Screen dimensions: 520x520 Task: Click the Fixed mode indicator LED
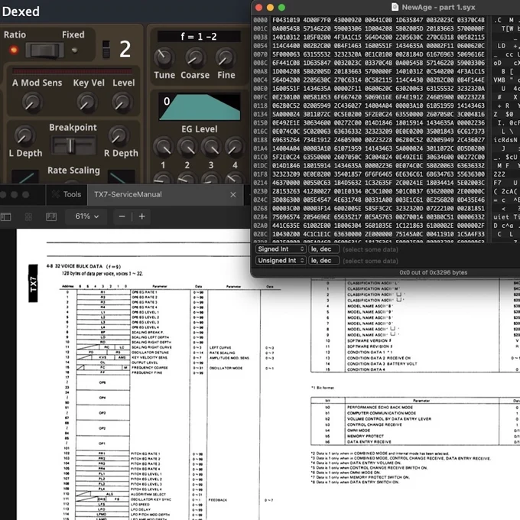tap(75, 50)
